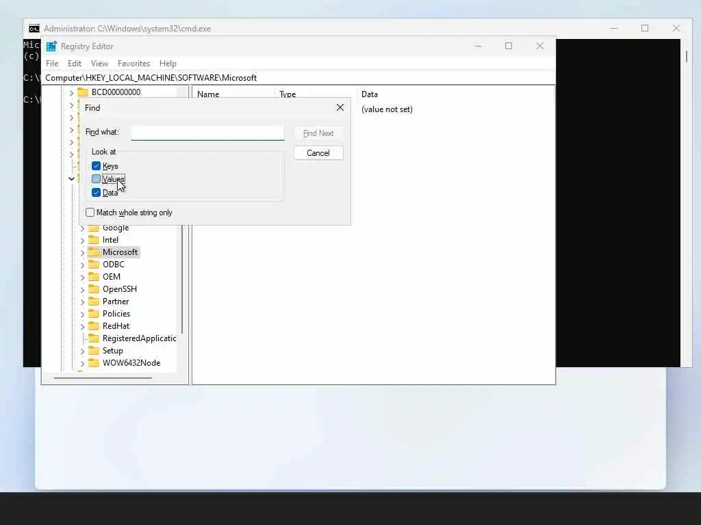Expand the BCD00000000 tree node
This screenshot has width=701, height=525.
tap(71, 93)
